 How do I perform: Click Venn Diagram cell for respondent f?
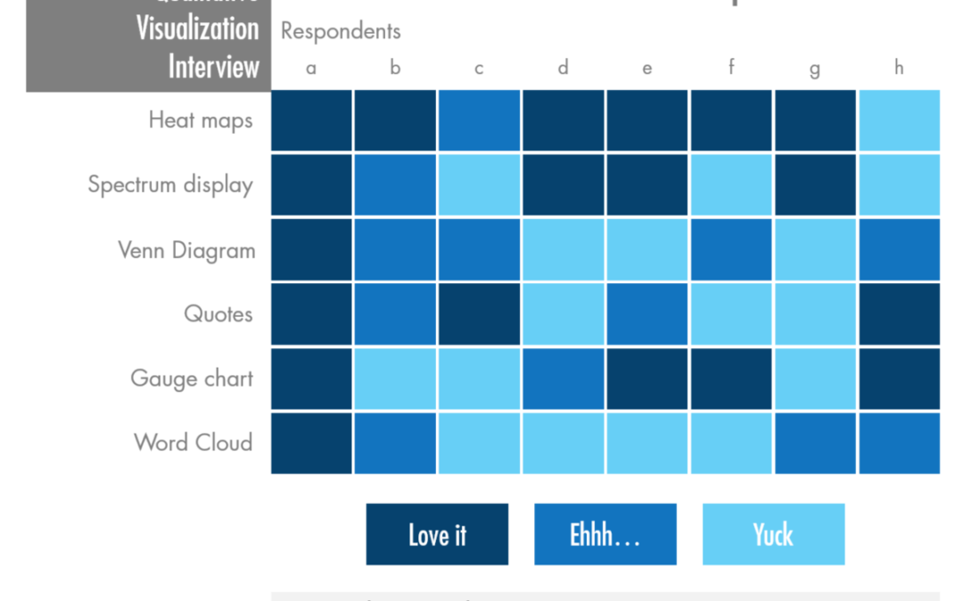(x=731, y=249)
